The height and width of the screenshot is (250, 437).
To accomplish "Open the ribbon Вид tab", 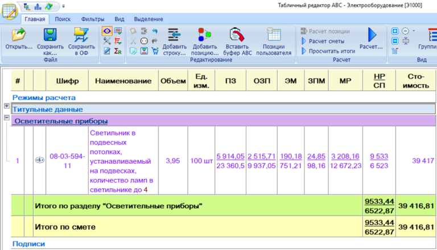I will point(119,19).
